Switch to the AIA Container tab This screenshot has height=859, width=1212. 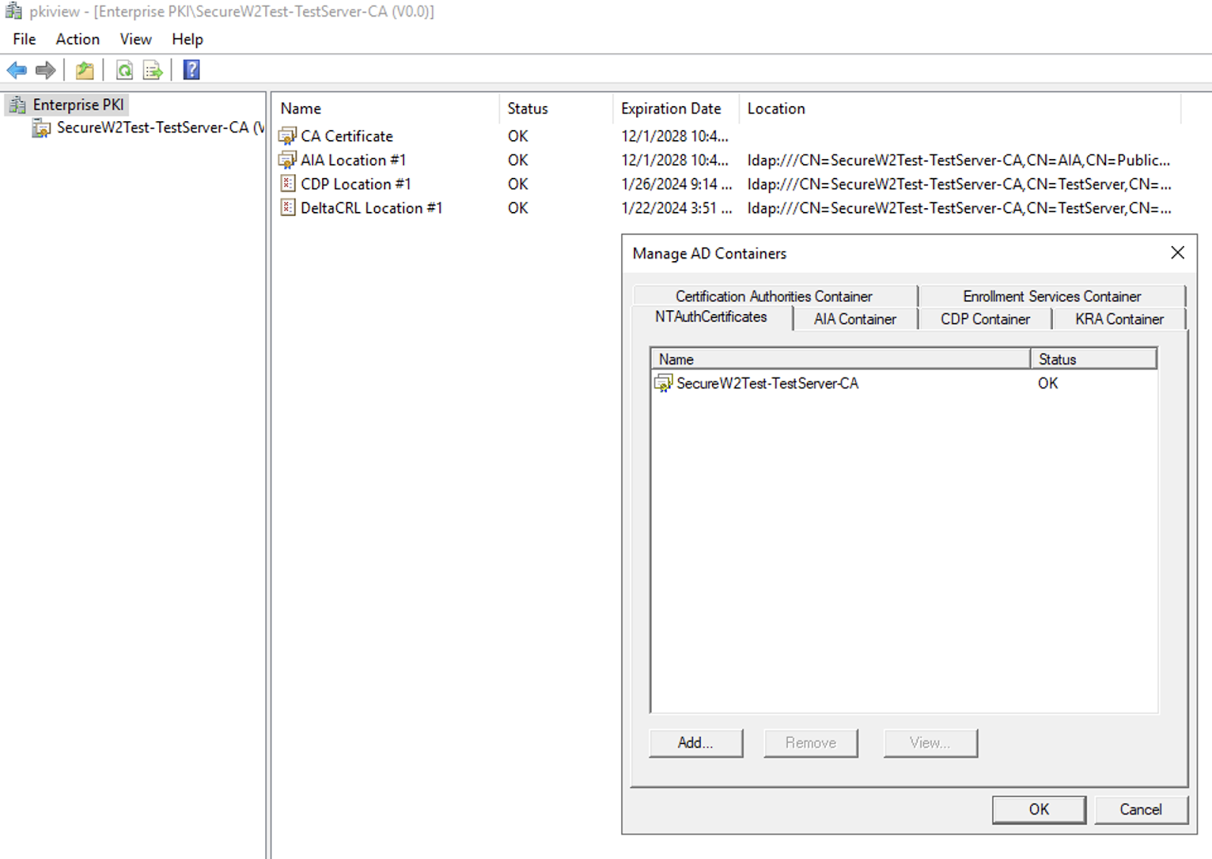point(855,319)
